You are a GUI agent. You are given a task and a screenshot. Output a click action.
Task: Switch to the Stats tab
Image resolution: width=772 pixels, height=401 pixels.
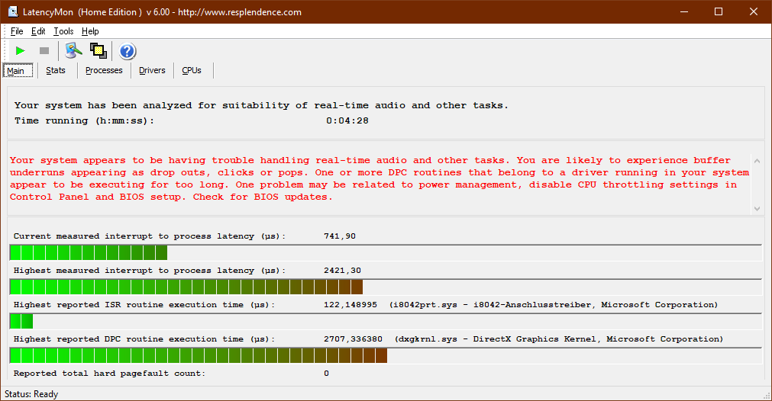tap(56, 70)
